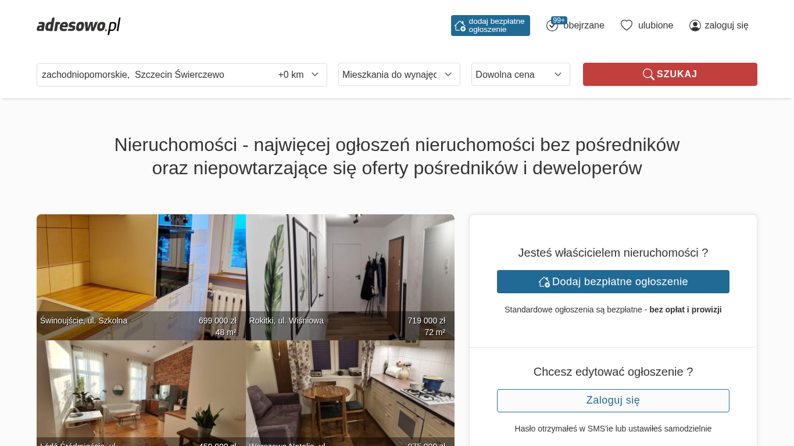Screen dimensions: 794x446
Task: Click the magnifier icon on the Szukaj button
Action: [648, 74]
